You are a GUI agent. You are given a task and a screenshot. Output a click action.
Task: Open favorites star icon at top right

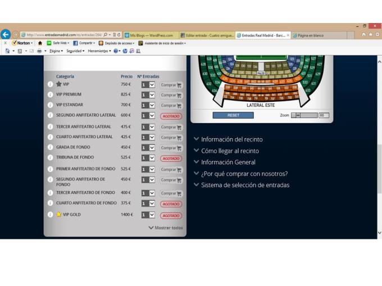coord(371,34)
